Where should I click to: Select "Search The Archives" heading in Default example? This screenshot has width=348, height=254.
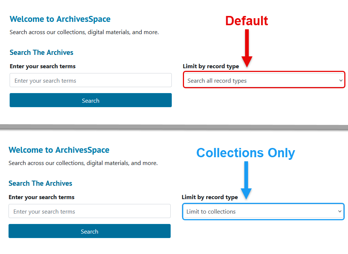pyautogui.click(x=41, y=52)
